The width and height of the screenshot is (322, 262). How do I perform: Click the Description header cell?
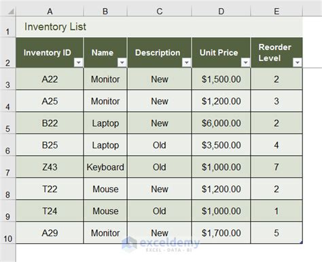[160, 53]
